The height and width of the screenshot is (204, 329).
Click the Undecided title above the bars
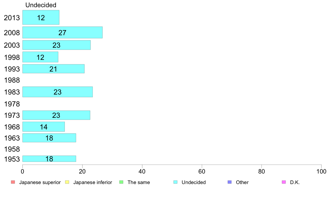41,5
